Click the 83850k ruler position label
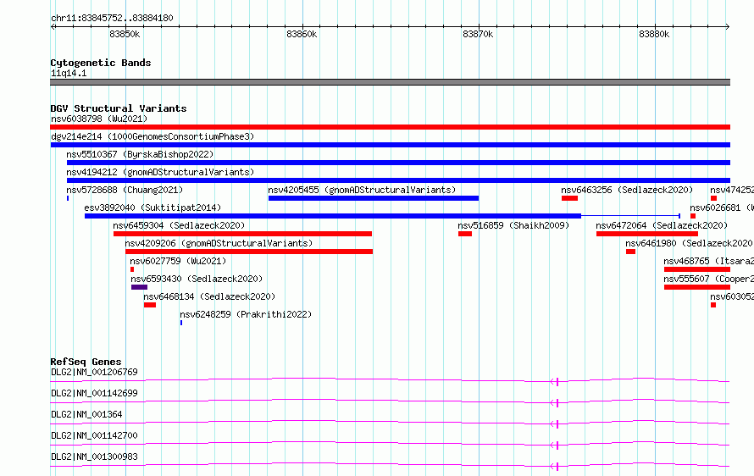 coord(125,34)
